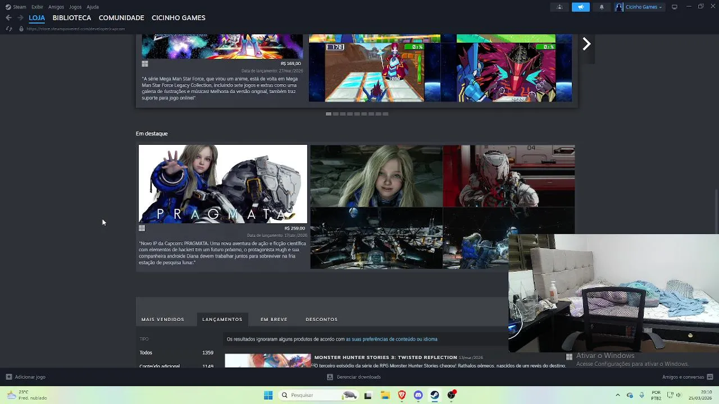Filter by the Todos type showing 1359
The width and height of the screenshot is (719, 404).
pos(176,352)
